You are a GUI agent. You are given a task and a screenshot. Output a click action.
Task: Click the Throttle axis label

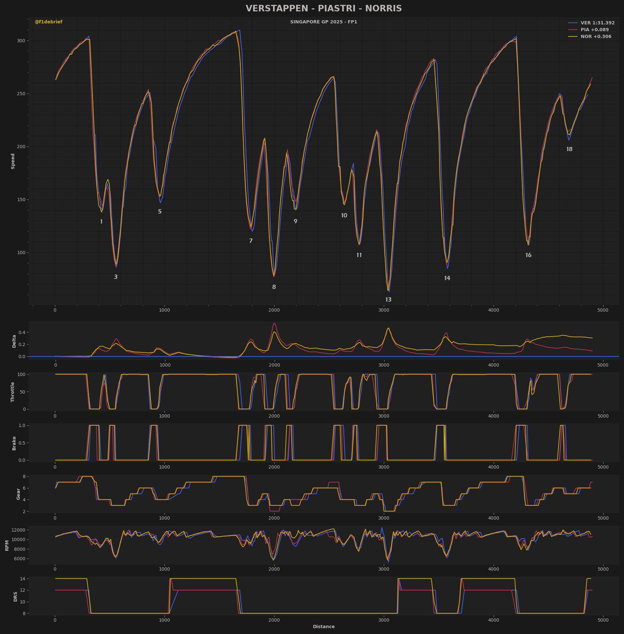pos(13,392)
